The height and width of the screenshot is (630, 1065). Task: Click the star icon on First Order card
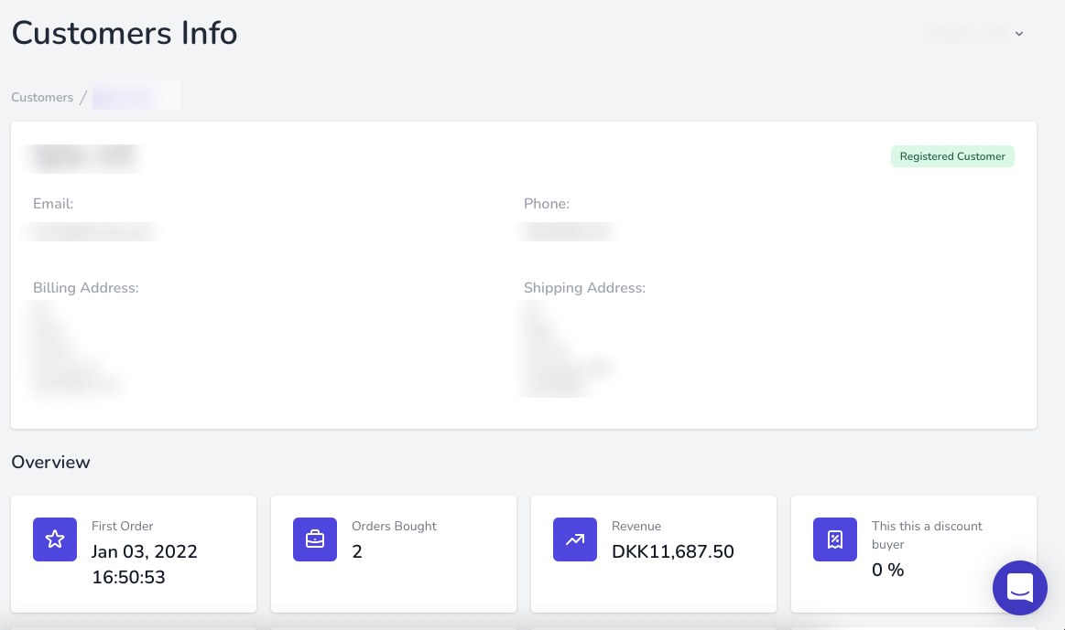55,539
